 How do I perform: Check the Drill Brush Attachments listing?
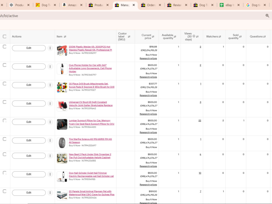click(5, 84)
